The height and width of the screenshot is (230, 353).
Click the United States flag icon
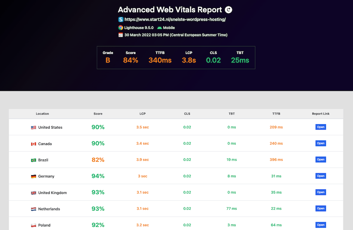[x=34, y=128]
